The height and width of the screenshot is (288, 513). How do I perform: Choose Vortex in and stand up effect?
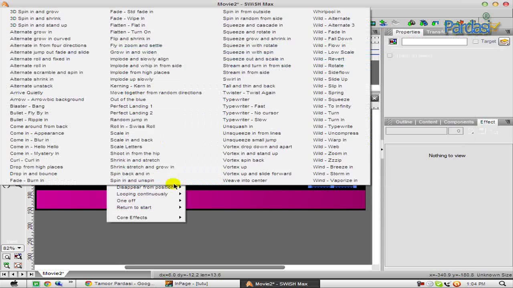click(x=250, y=153)
